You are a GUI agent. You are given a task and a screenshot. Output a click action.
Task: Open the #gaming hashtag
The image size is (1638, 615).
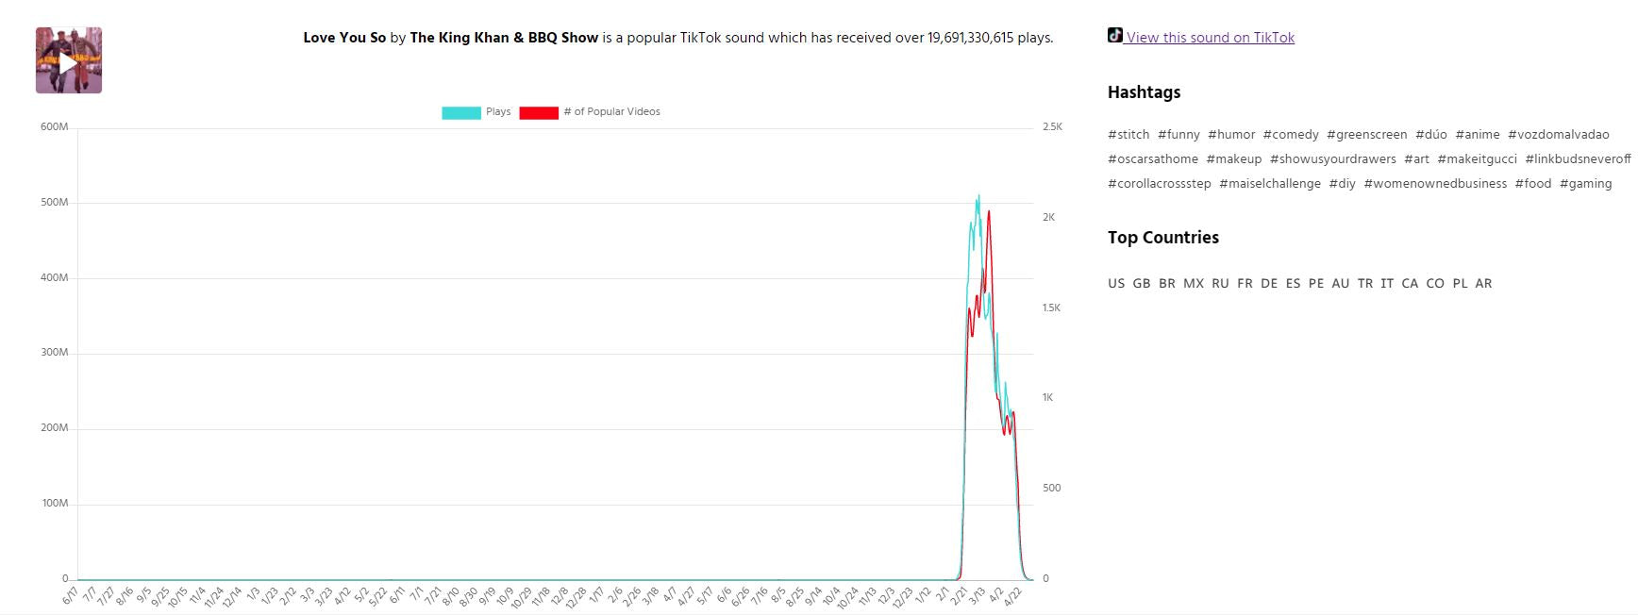click(1585, 184)
